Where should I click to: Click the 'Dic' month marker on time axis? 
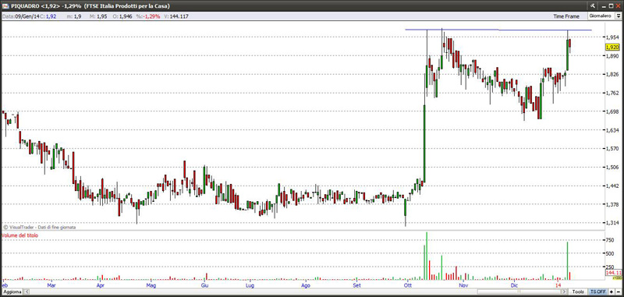pos(514,285)
